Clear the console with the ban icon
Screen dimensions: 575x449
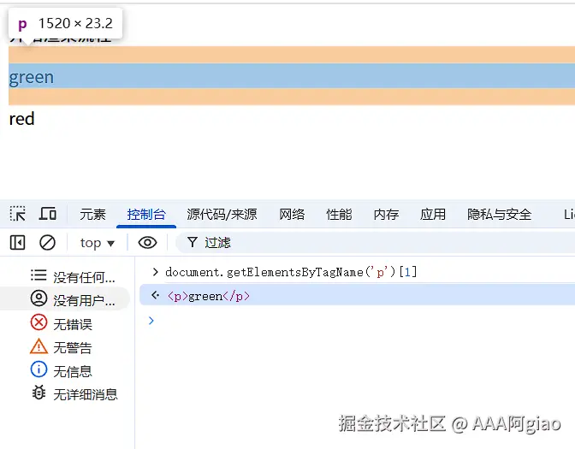pyautogui.click(x=48, y=243)
